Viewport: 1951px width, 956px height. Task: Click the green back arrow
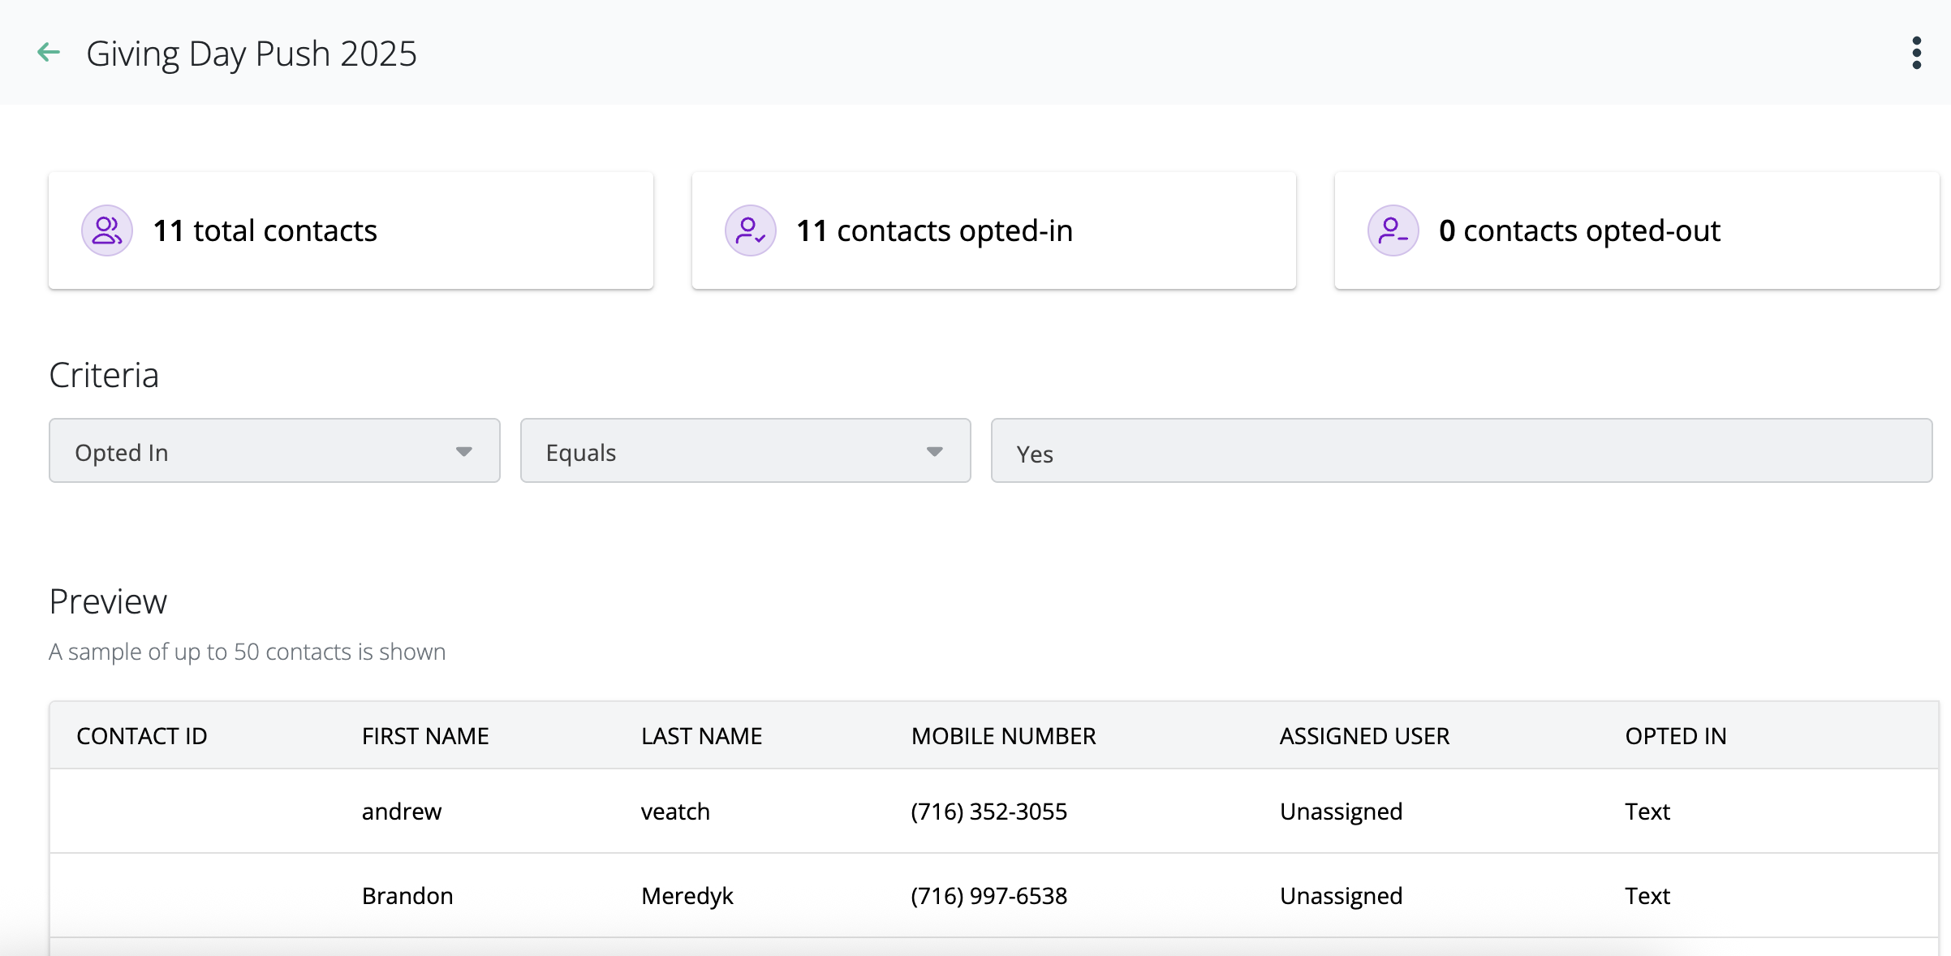[x=49, y=53]
